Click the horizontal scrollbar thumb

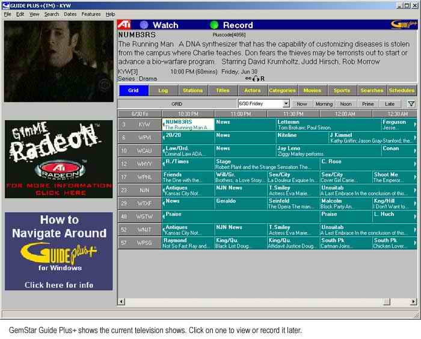coord(386,302)
